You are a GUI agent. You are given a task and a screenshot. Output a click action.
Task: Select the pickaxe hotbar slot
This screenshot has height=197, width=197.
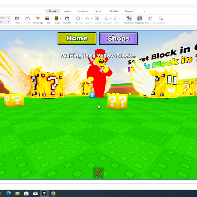(98, 173)
